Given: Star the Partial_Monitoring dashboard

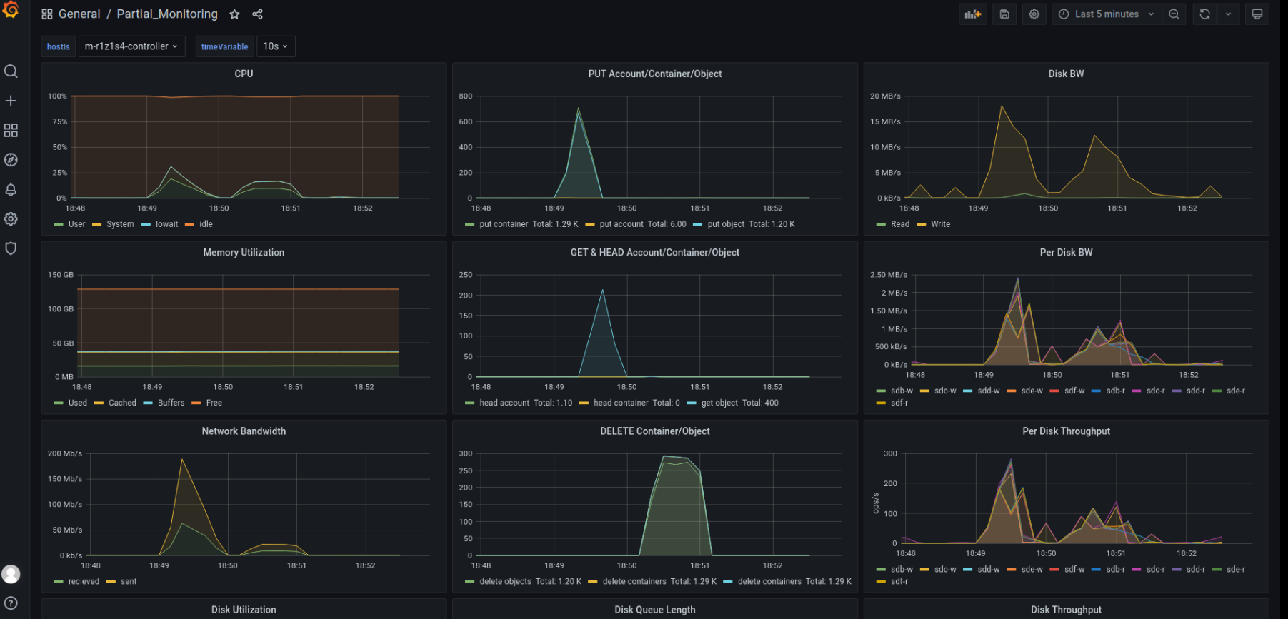Looking at the screenshot, I should [234, 14].
